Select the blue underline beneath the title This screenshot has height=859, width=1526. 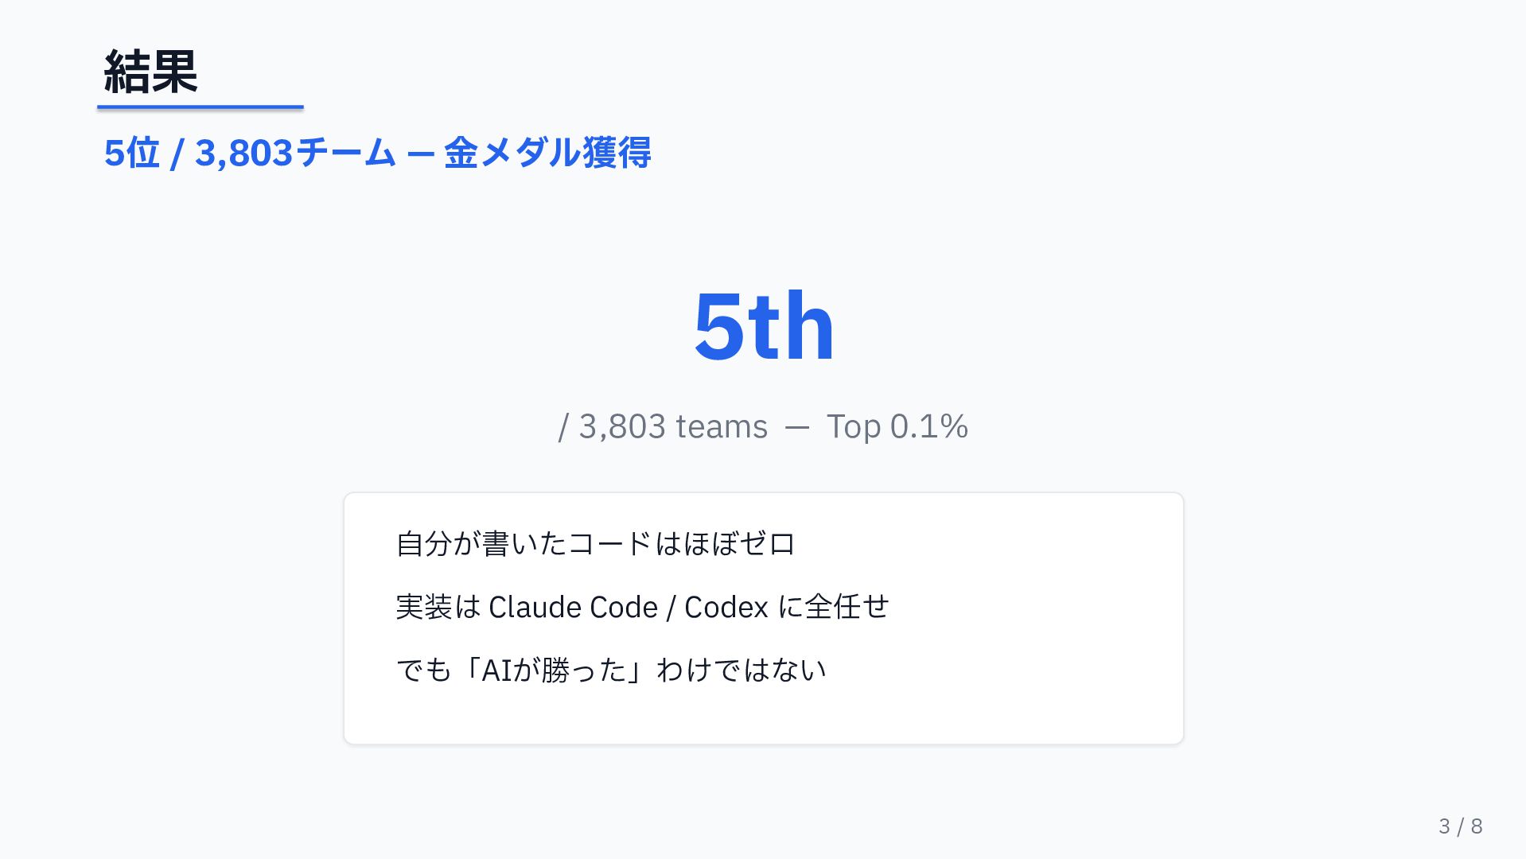click(200, 107)
